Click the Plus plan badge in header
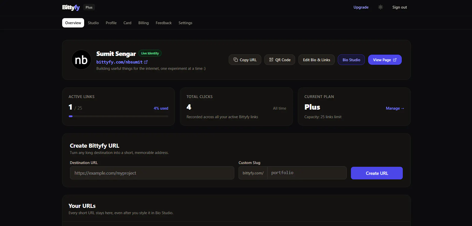 (89, 7)
